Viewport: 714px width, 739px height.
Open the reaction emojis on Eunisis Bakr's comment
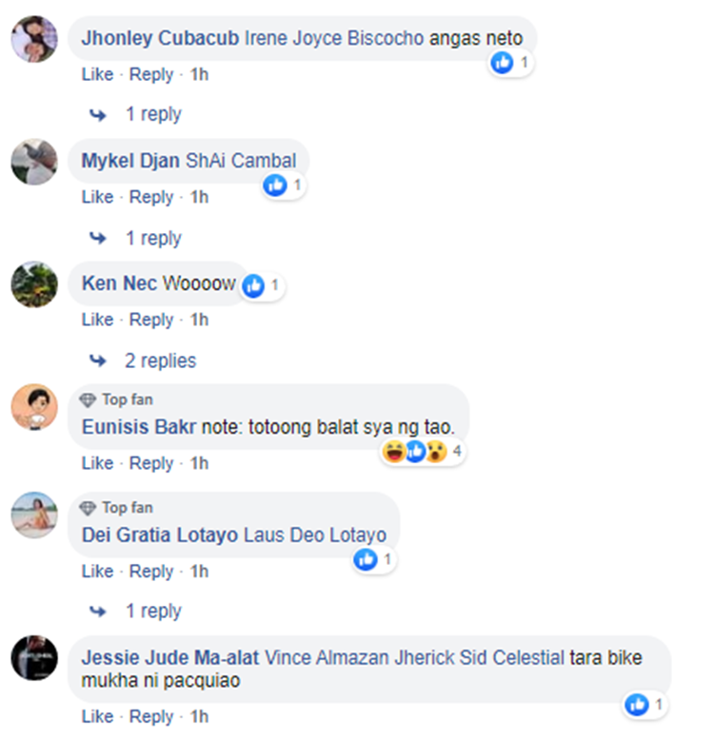point(422,452)
